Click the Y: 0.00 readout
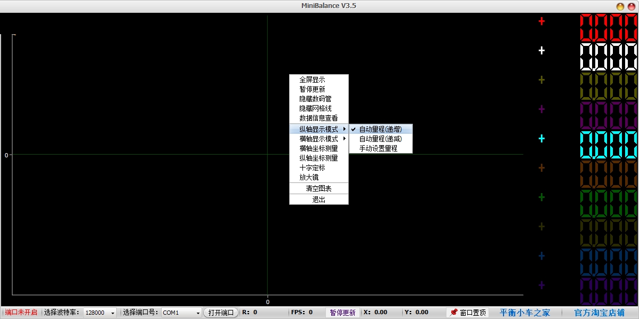639x319 pixels. [x=417, y=313]
